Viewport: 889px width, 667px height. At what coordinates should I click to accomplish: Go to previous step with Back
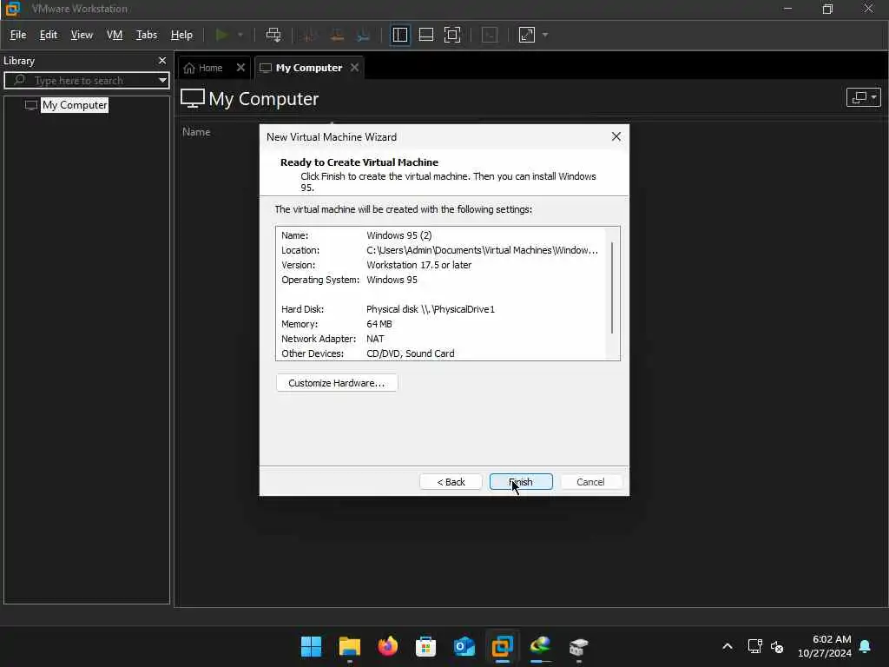451,481
